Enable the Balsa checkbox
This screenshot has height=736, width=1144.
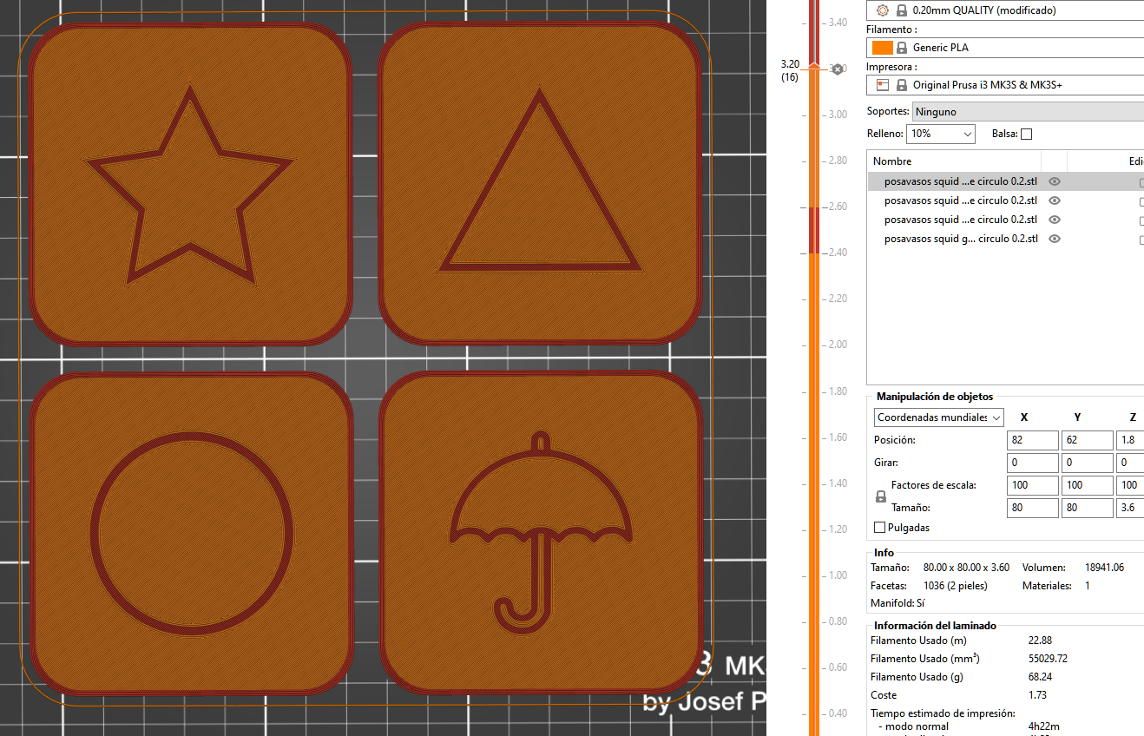point(1027,134)
